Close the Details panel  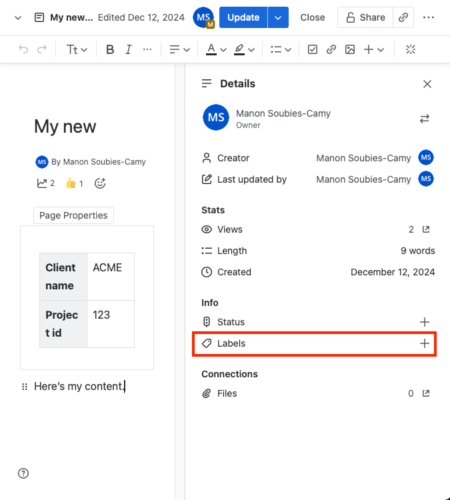pyautogui.click(x=427, y=84)
